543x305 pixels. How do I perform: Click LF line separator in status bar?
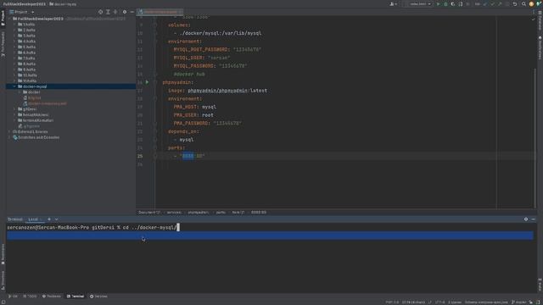pos(430,302)
